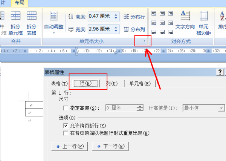Image resolution: width=226 pixels, height=161 pixels.
Task: Click the 文字方向 text direction icon
Action: (185, 15)
